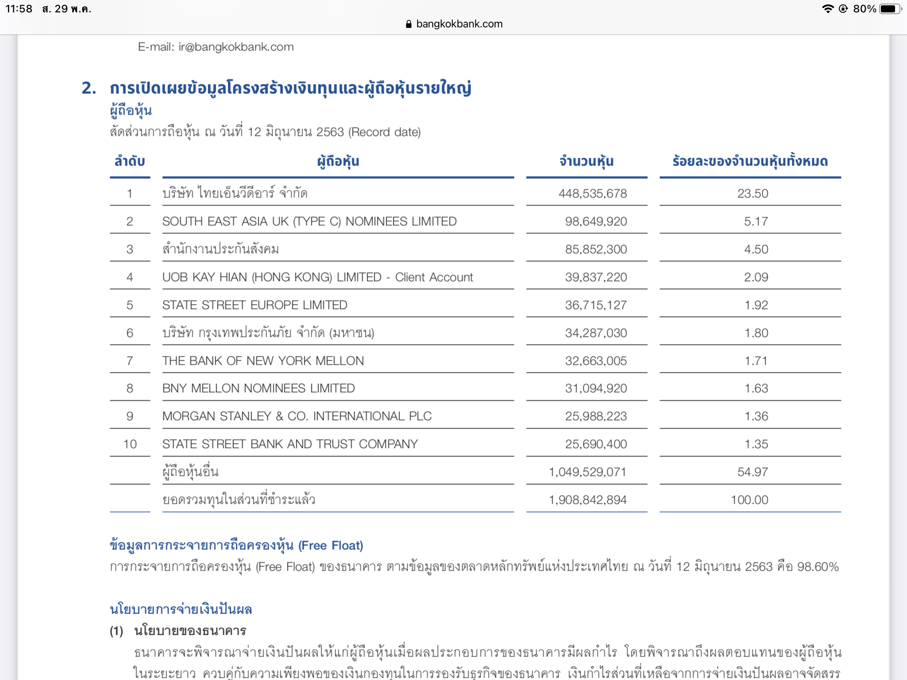907x680 pixels.
Task: Select MORGAN STANLEY & CO. INTERNATIONAL PLC
Action: coord(297,416)
